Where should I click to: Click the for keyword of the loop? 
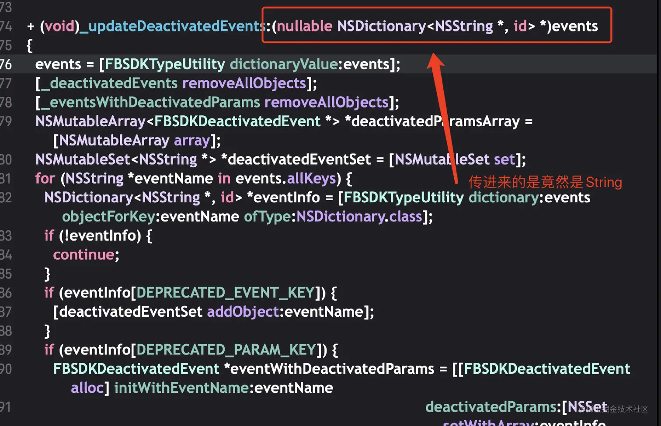[x=45, y=178]
